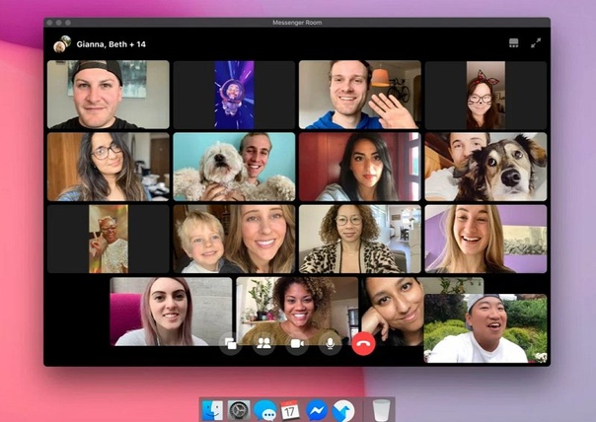
Task: Select the man holding white dog tile
Action: 234,167
